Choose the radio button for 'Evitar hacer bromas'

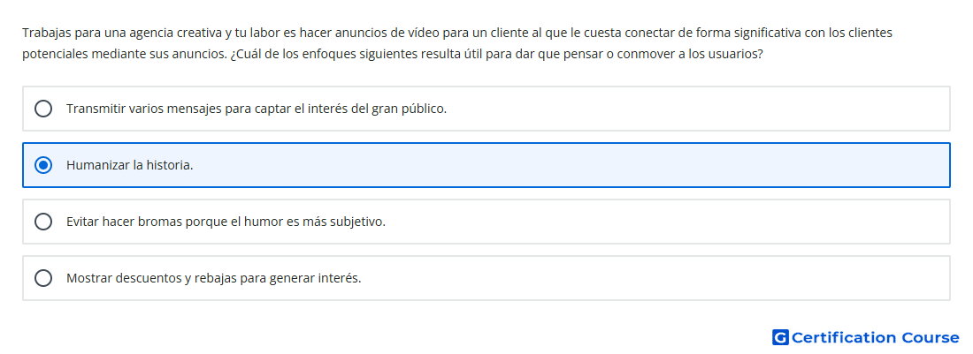coord(43,222)
